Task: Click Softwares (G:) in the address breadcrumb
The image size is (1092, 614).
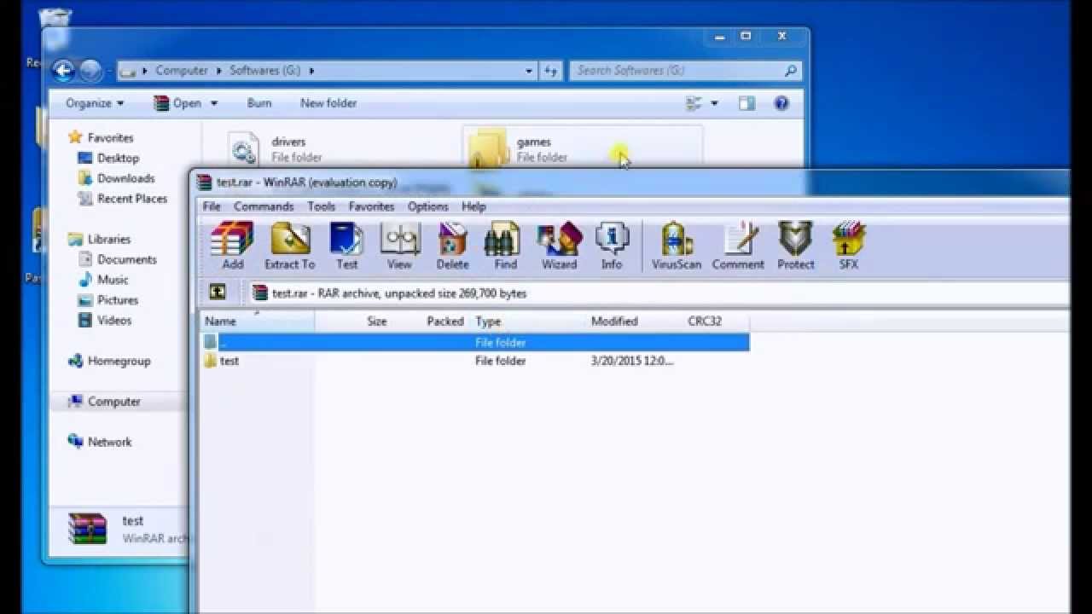Action: click(x=265, y=71)
